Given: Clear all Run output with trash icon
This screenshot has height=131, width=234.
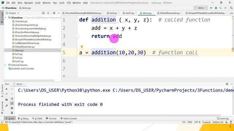Looking at the screenshot, I should (x=12, y=113).
